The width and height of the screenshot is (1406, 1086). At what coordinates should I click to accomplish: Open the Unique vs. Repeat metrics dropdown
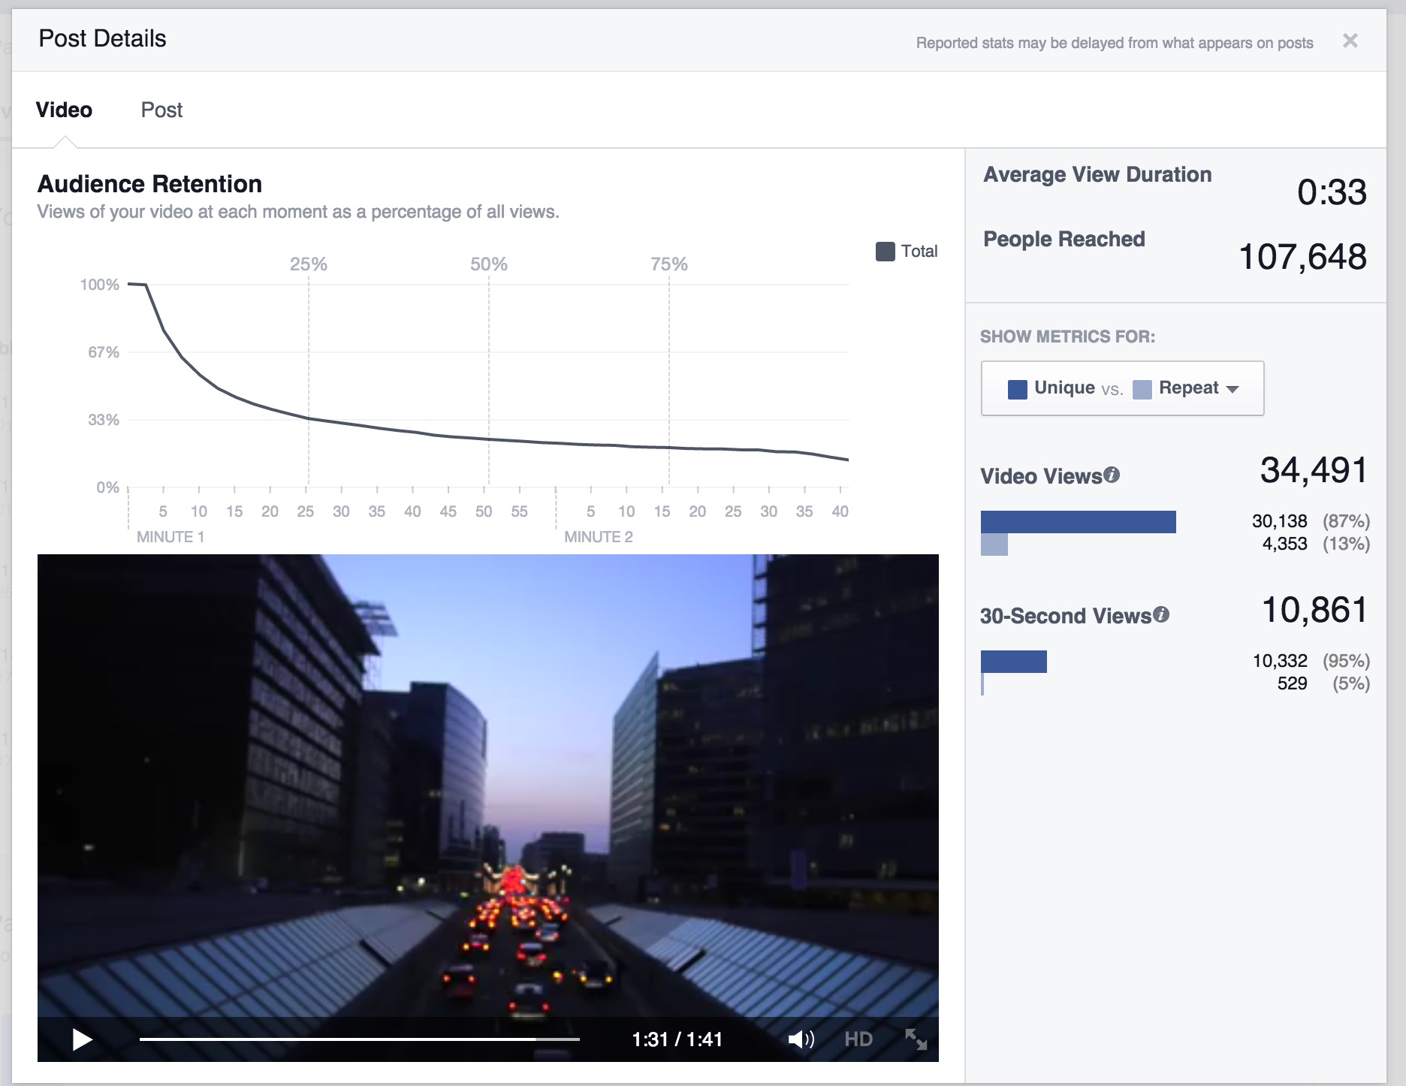[x=1122, y=388]
